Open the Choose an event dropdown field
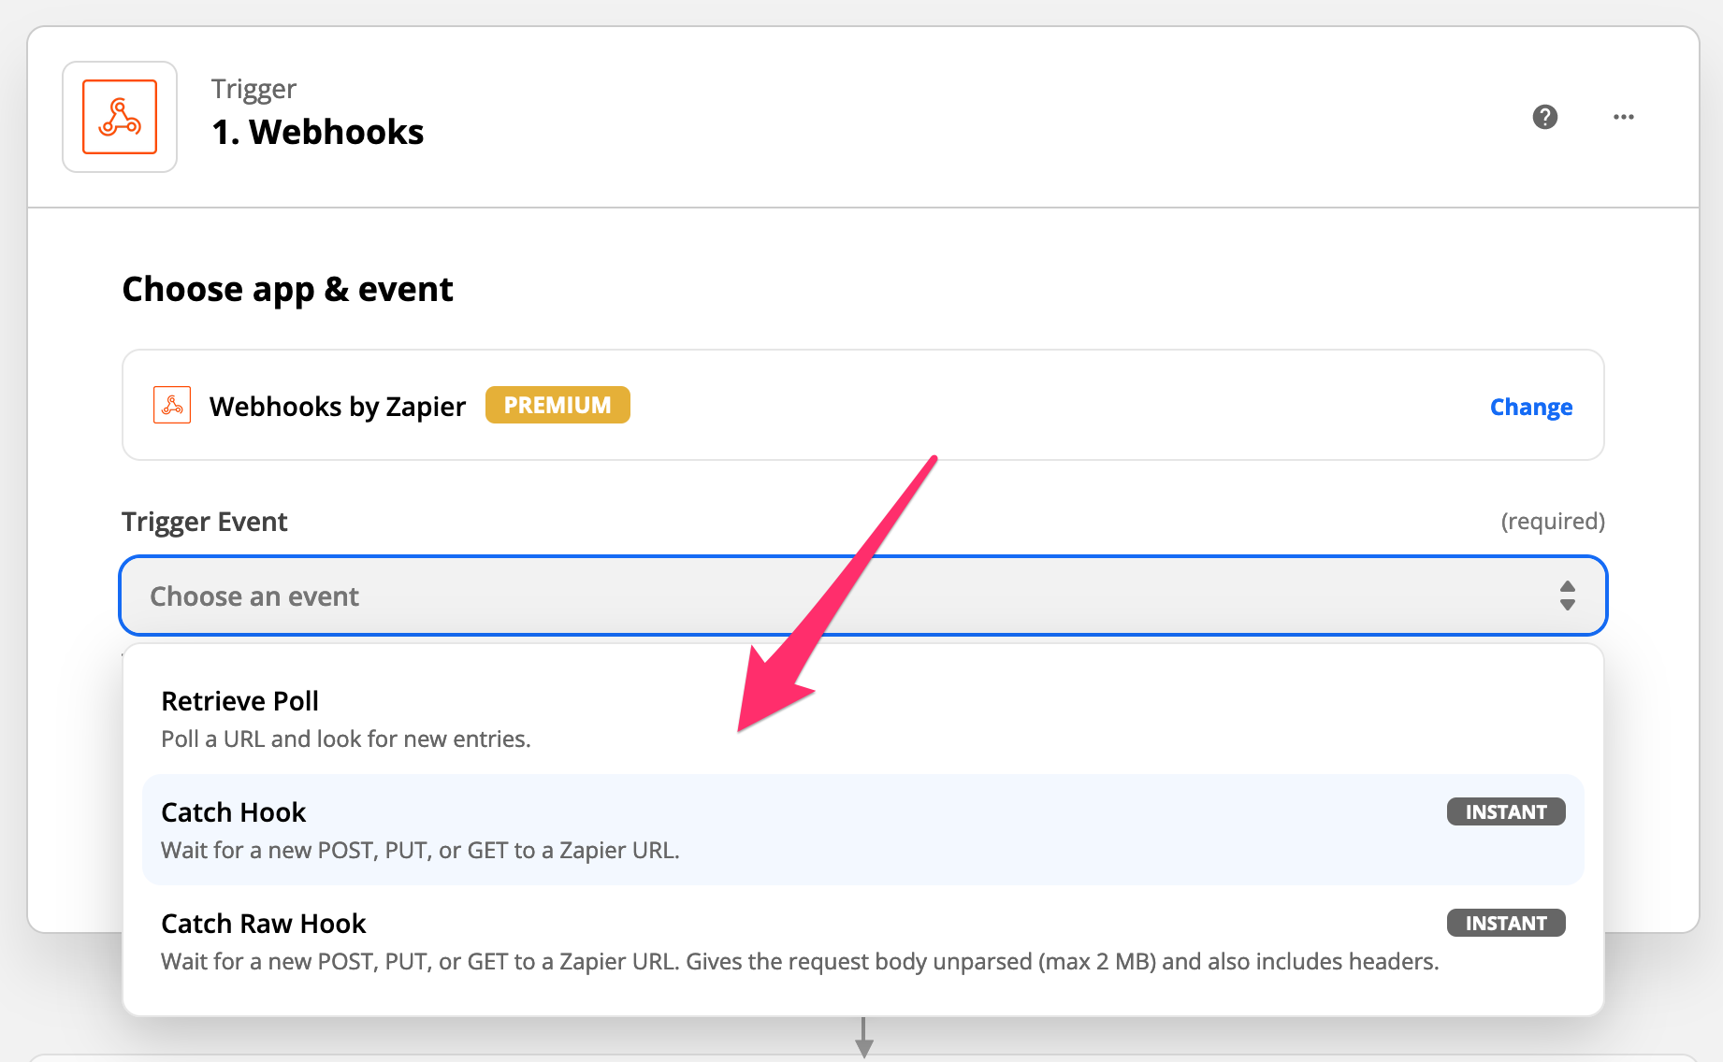Viewport: 1723px width, 1062px height. click(842, 596)
